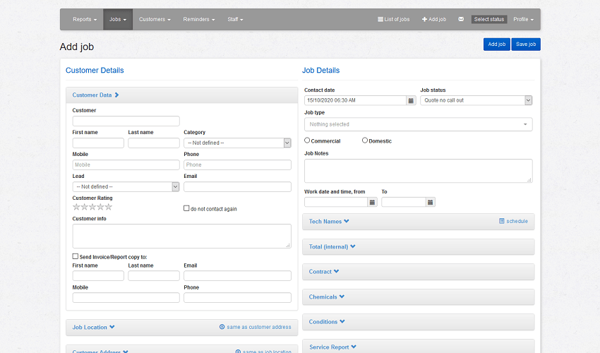Click same as customer address icon
600x353 pixels.
(222, 327)
